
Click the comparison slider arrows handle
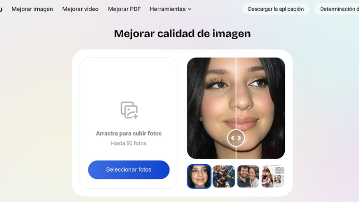coord(236,138)
